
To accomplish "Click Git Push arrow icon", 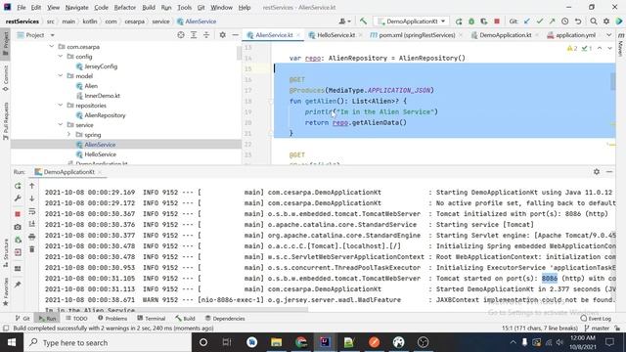I will [x=552, y=22].
